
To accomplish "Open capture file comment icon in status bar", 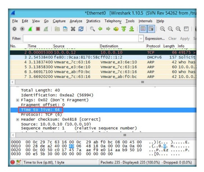I will tap(19, 162).
